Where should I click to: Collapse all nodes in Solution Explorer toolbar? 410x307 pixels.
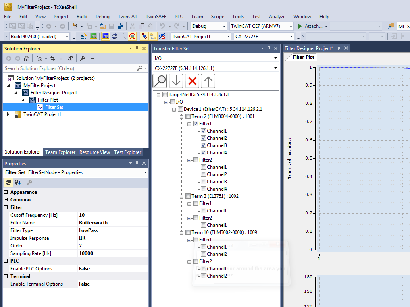coord(62,58)
